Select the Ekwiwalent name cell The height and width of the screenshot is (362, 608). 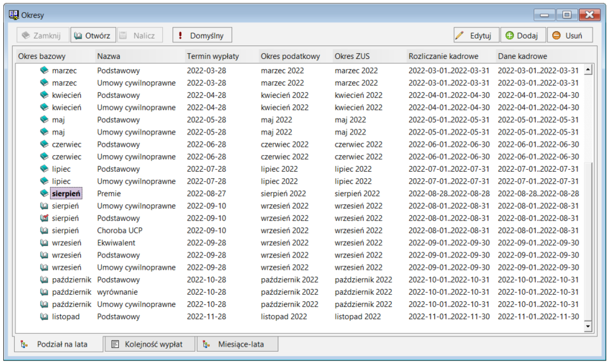(x=116, y=243)
